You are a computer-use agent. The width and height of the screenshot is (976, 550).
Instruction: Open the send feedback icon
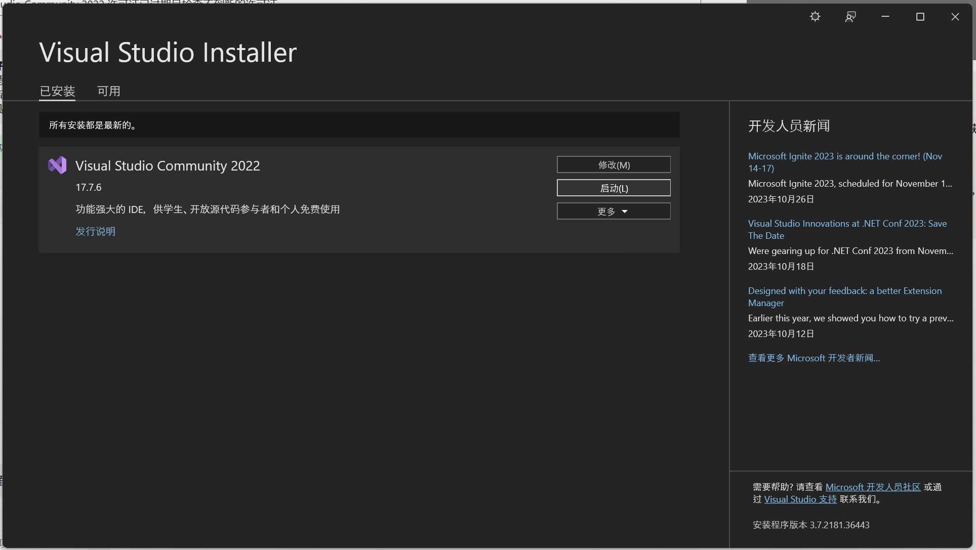(x=850, y=17)
